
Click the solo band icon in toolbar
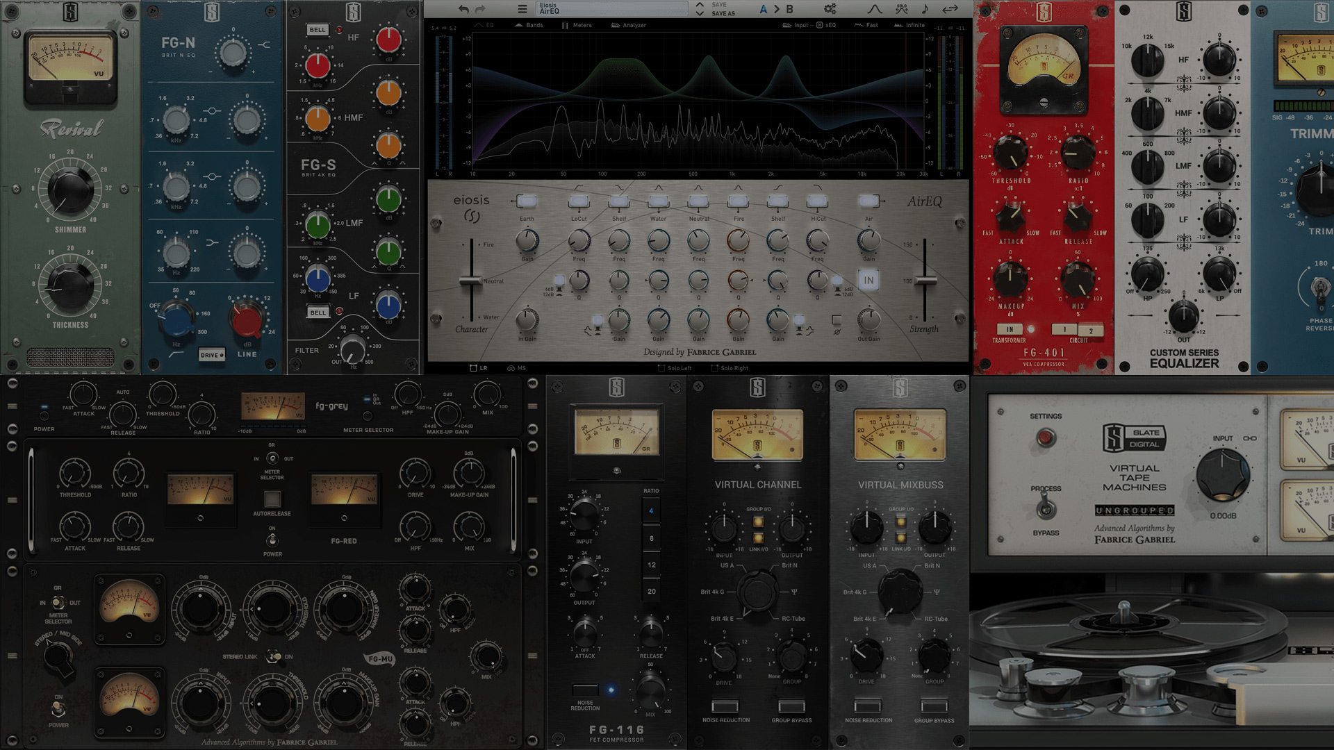[x=901, y=9]
